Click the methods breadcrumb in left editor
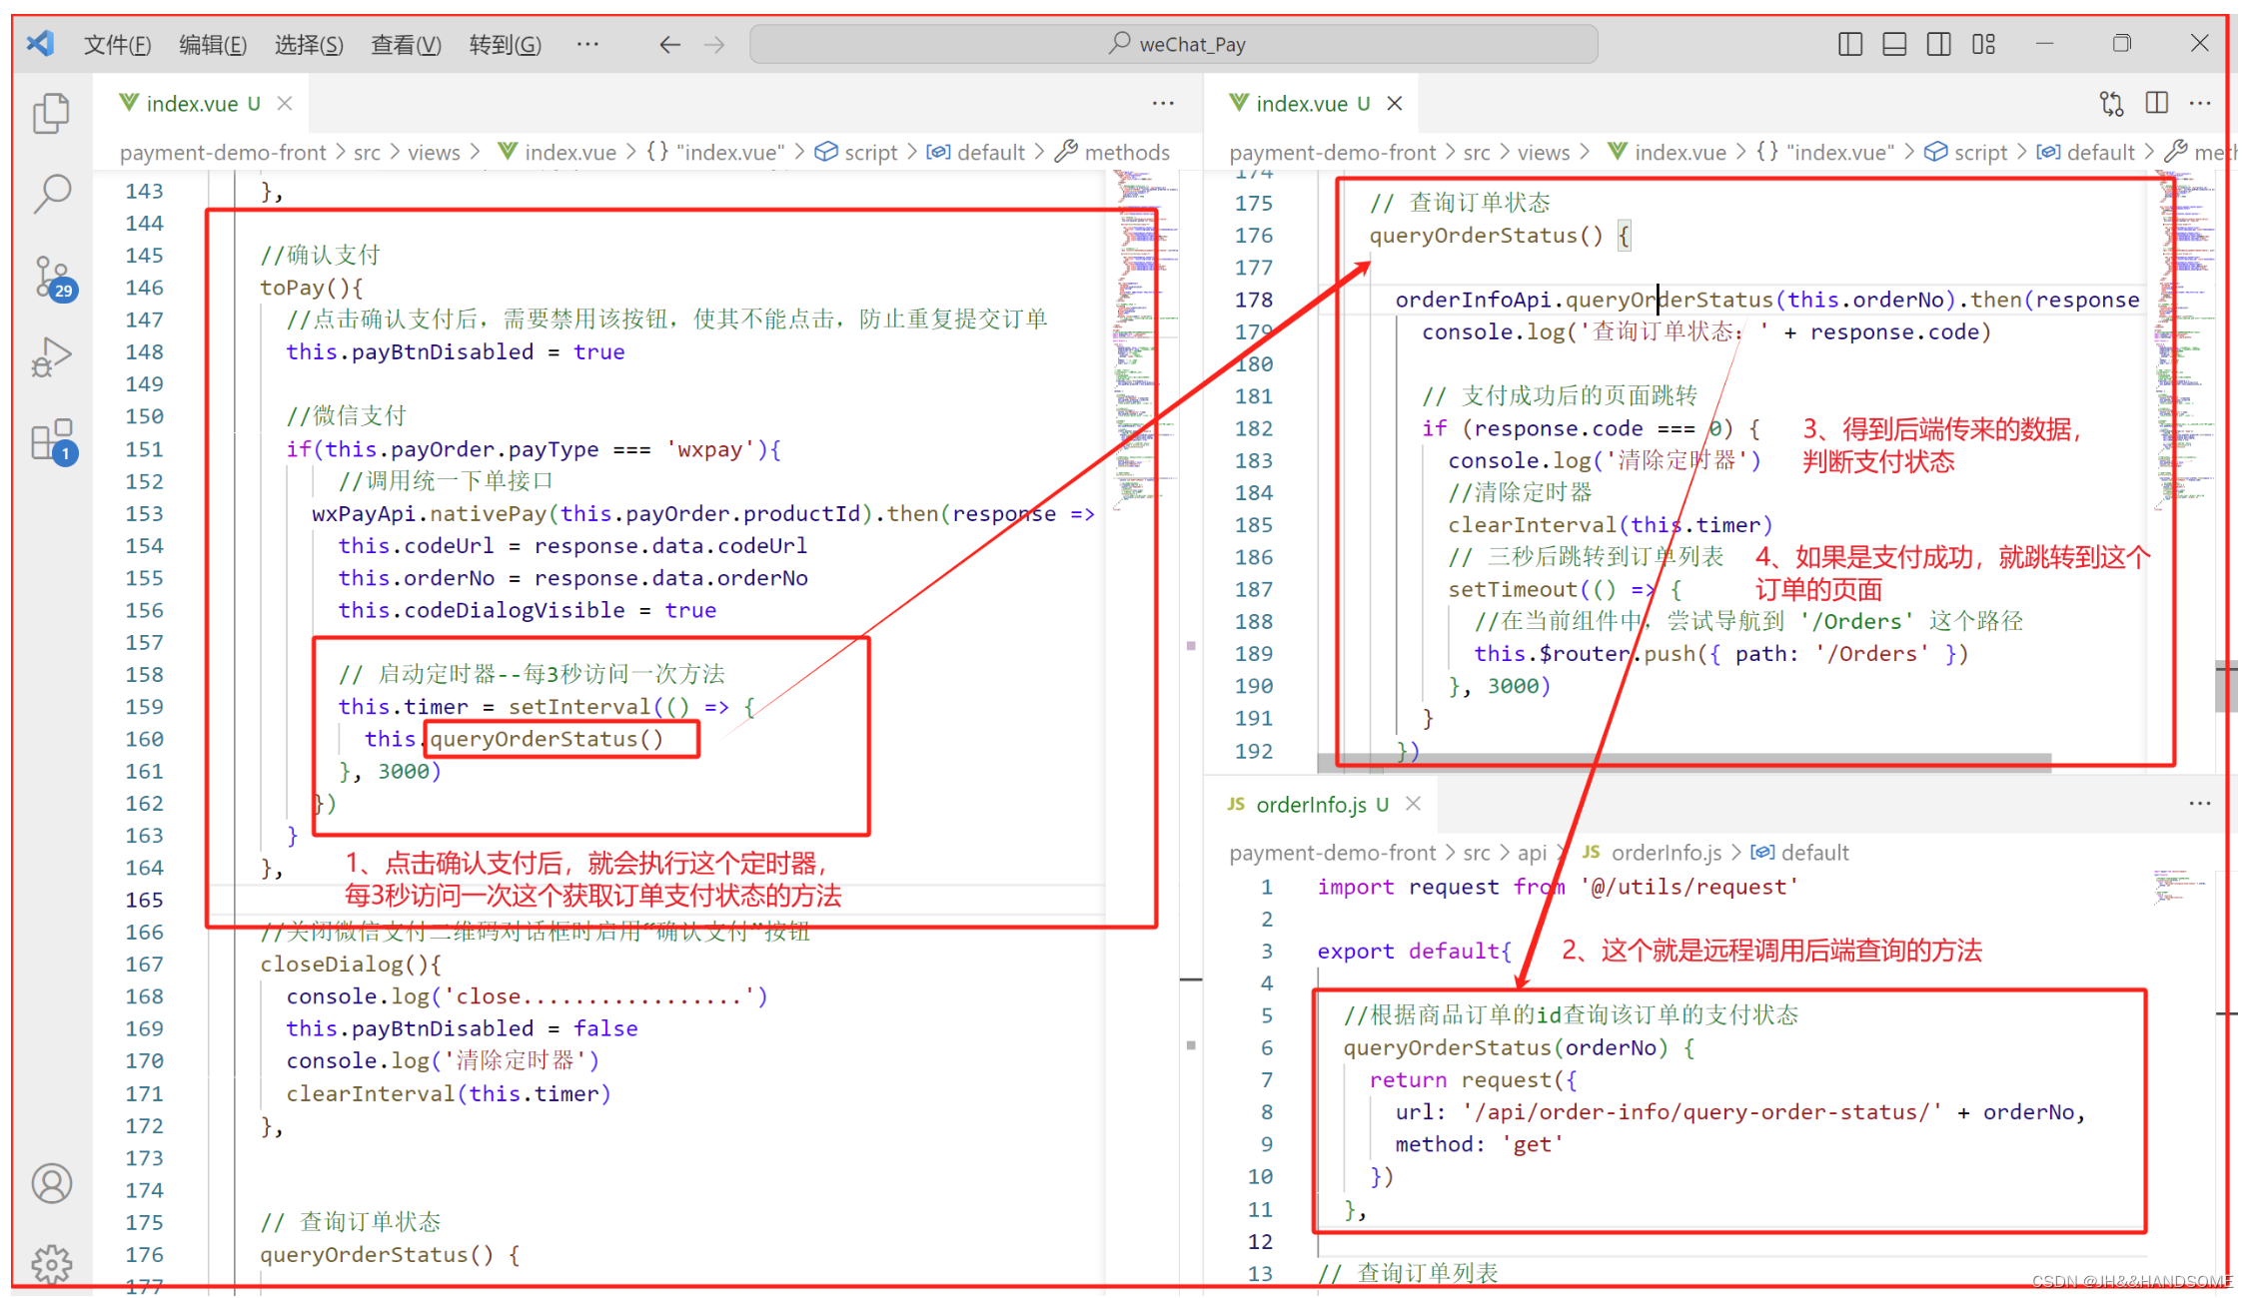Image resolution: width=2249 pixels, height=1298 pixels. 1113,153
